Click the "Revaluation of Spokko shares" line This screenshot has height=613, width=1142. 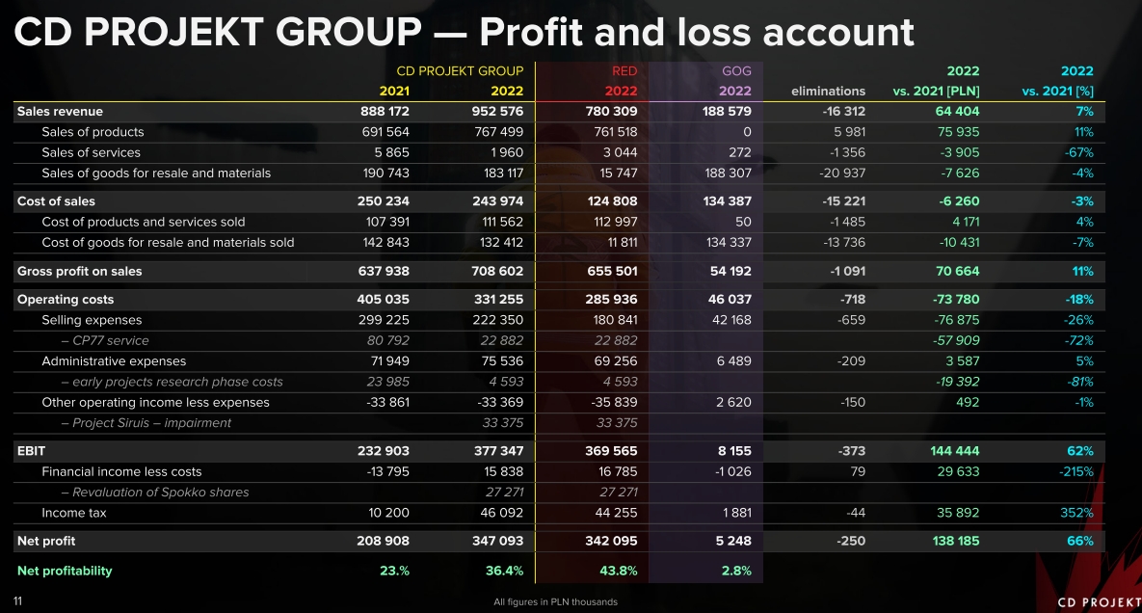(154, 493)
